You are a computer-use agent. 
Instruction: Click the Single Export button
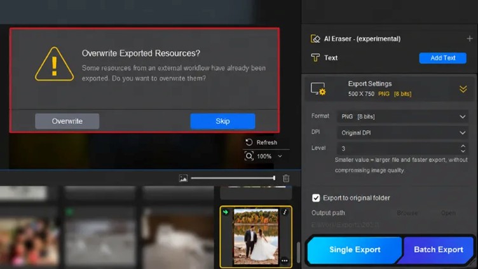[x=355, y=249]
